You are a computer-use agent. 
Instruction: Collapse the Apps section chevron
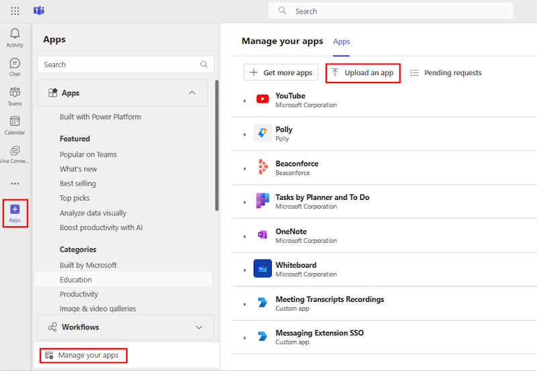192,93
